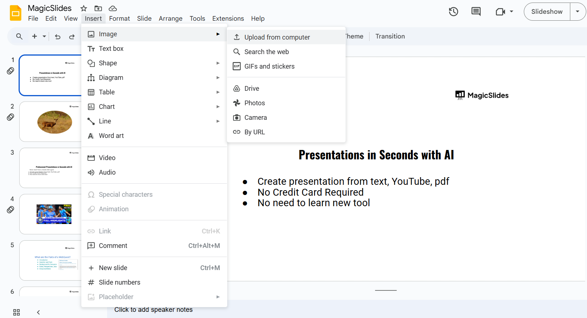The height and width of the screenshot is (318, 587).
Task: Add a new slide with plus icon
Action: (34, 36)
